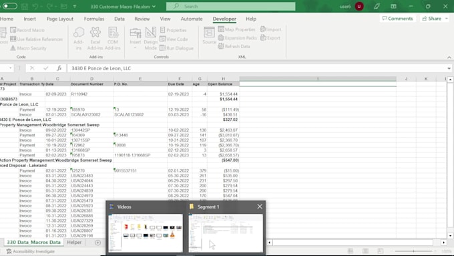Open Macro Security settings

tap(28, 48)
